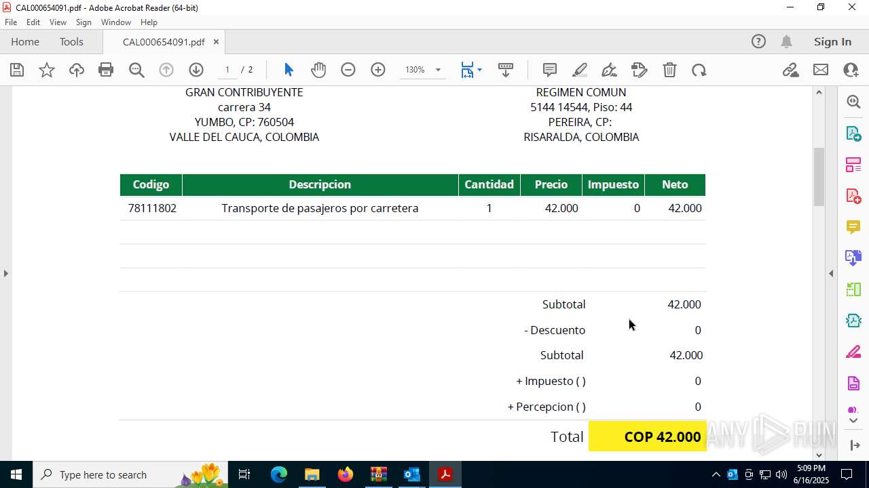Screen dimensions: 869x488
Task: Go to previous page arrow
Action: [x=166, y=70]
